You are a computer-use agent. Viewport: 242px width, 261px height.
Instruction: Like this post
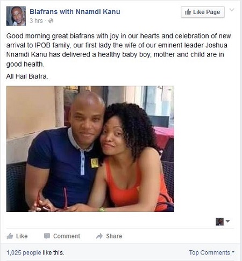(17, 236)
